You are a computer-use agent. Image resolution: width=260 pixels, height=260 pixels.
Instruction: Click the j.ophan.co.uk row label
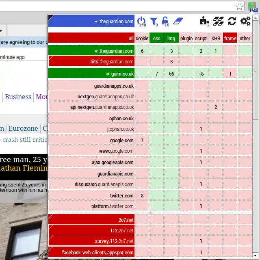91,128
